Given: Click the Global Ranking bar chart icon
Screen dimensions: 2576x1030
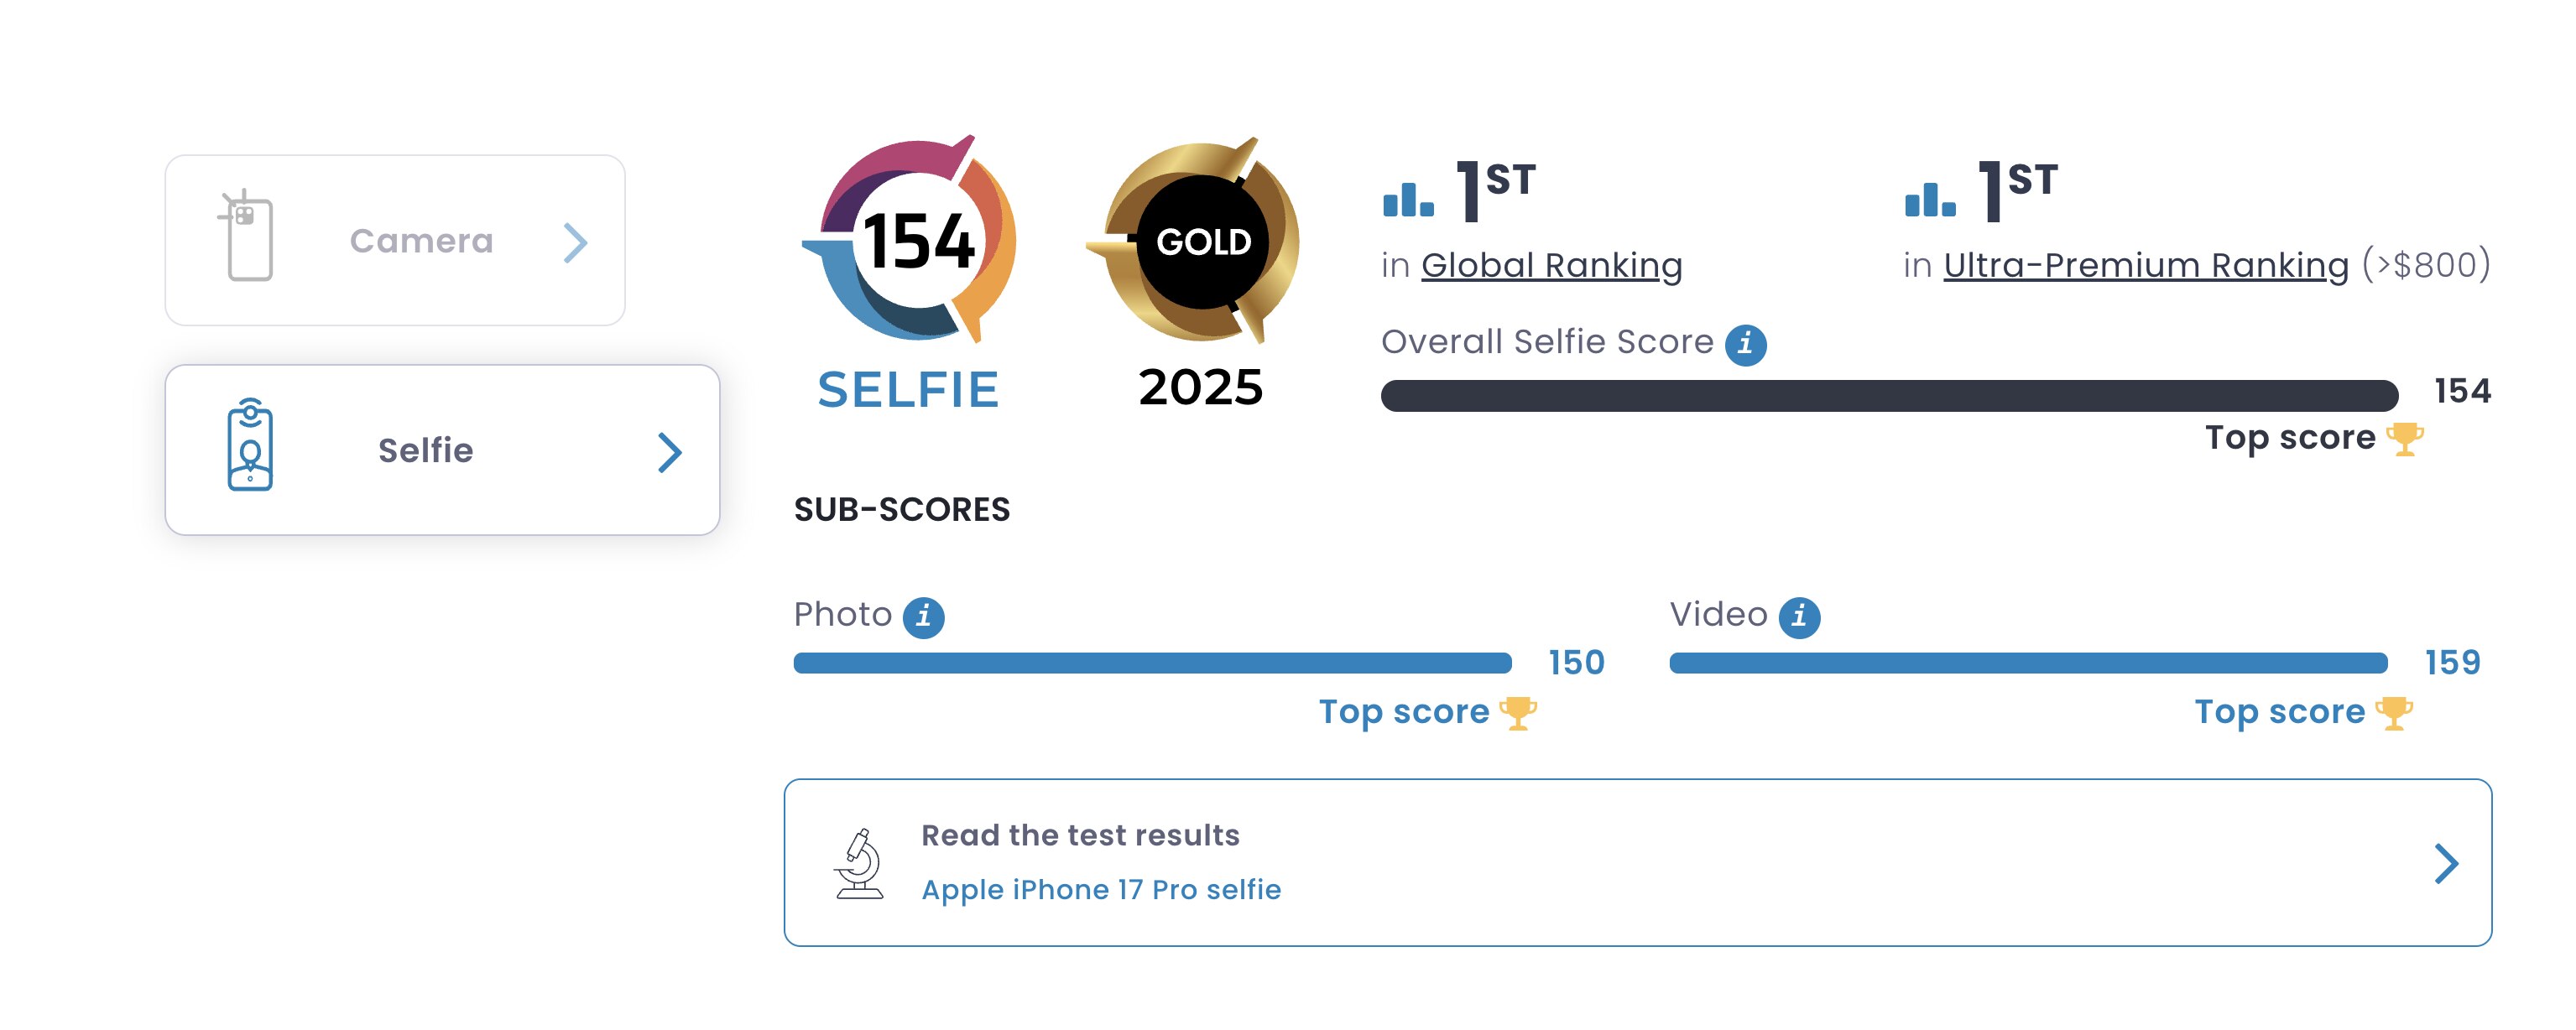Looking at the screenshot, I should [x=1408, y=199].
